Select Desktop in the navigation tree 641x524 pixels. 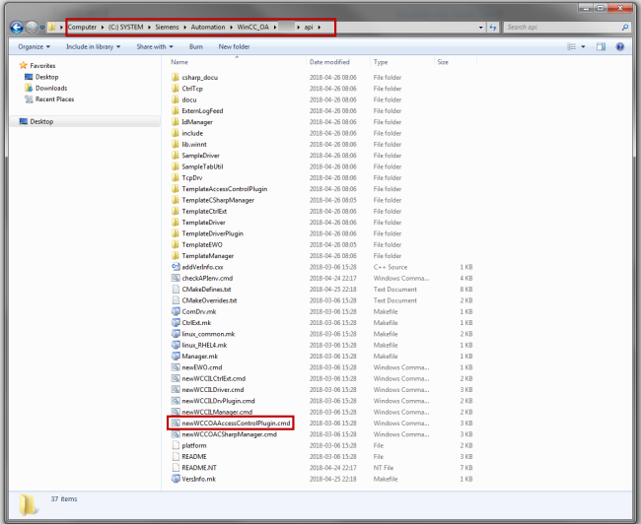pos(40,121)
